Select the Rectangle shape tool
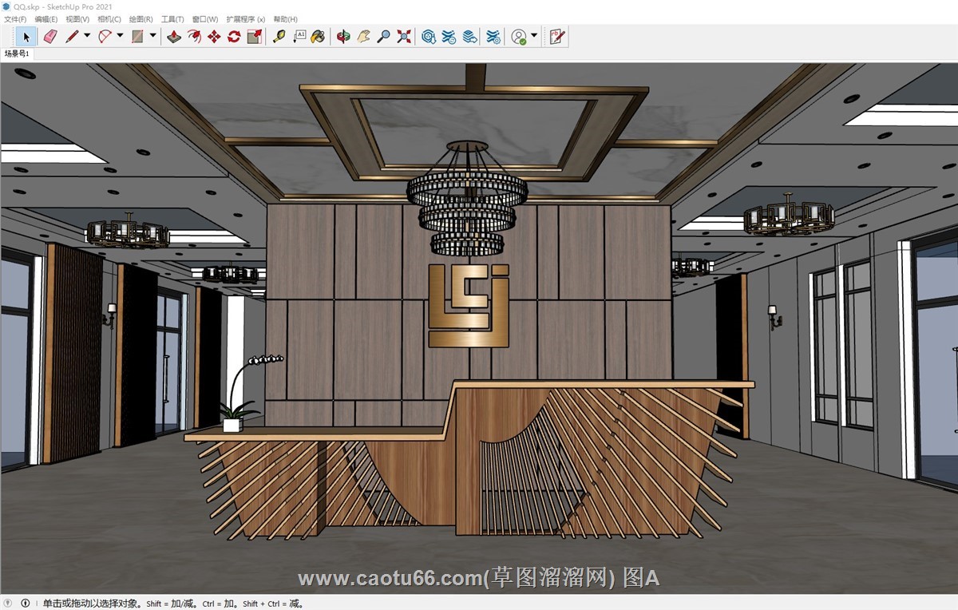The width and height of the screenshot is (958, 610). [x=137, y=36]
